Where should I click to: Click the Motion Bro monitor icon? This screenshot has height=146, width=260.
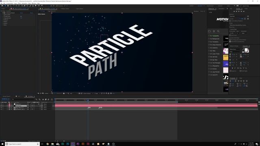210,31
